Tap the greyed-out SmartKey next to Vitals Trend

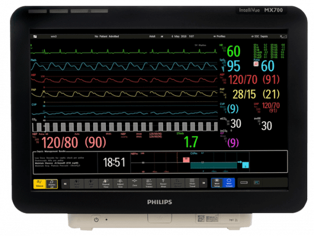click(178, 184)
